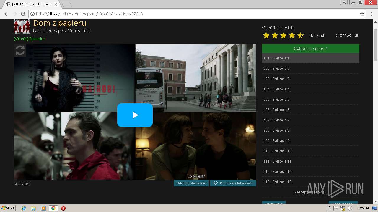Select the Episode 1 browser tab

(31, 4)
